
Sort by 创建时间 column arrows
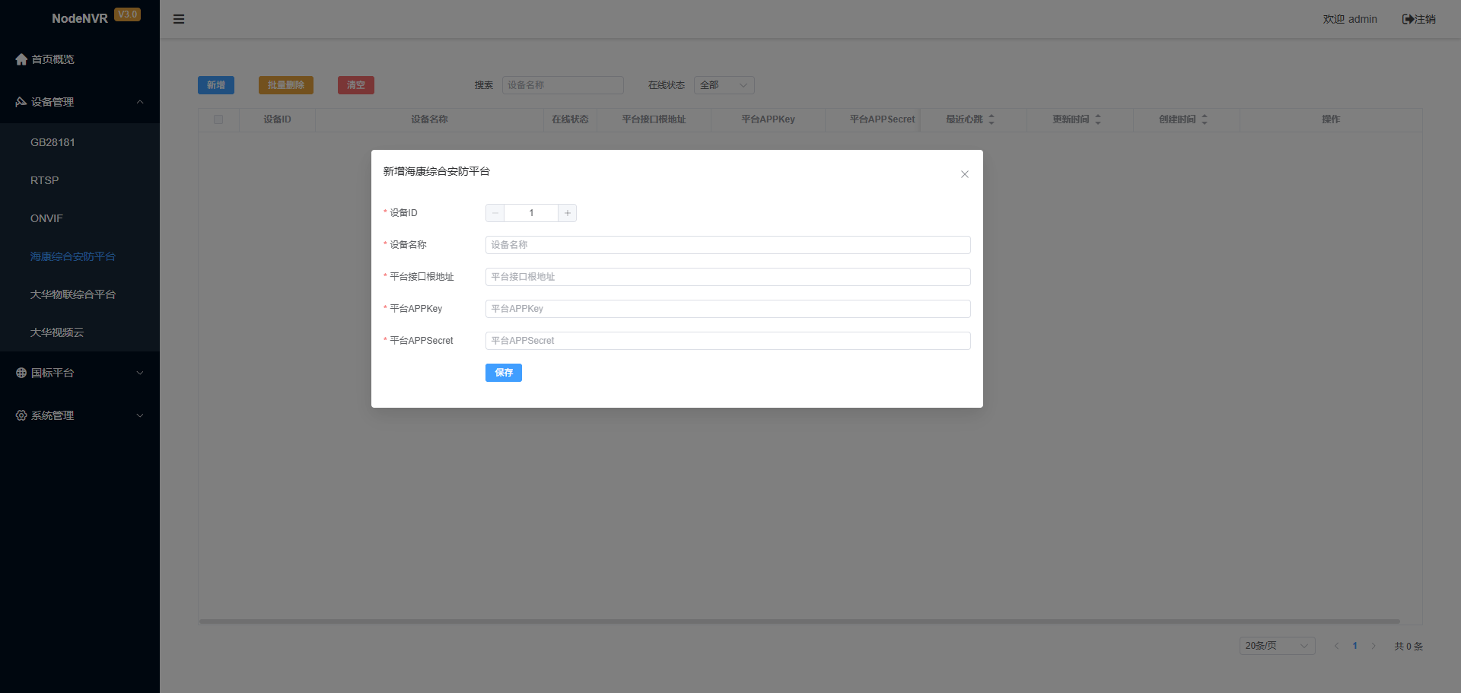point(1205,119)
